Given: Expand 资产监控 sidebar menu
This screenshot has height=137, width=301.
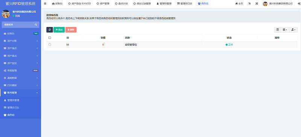Looking at the screenshot, I should click(x=20, y=63).
